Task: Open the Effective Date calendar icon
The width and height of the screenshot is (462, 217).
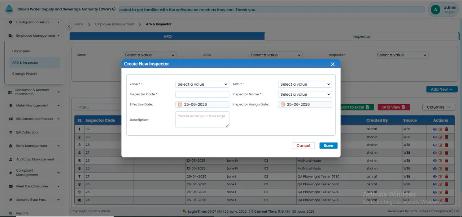Action: coord(180,104)
